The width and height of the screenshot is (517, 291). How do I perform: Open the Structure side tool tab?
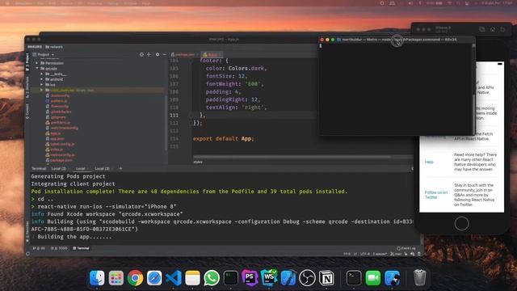(x=27, y=87)
